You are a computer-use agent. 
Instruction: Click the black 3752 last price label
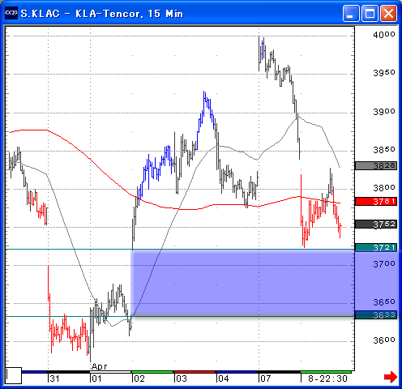click(376, 224)
